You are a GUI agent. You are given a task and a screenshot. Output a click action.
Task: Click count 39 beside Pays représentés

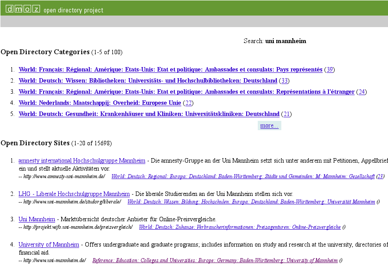[329, 70]
